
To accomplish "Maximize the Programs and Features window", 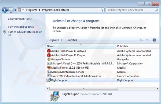I will 148,4.
